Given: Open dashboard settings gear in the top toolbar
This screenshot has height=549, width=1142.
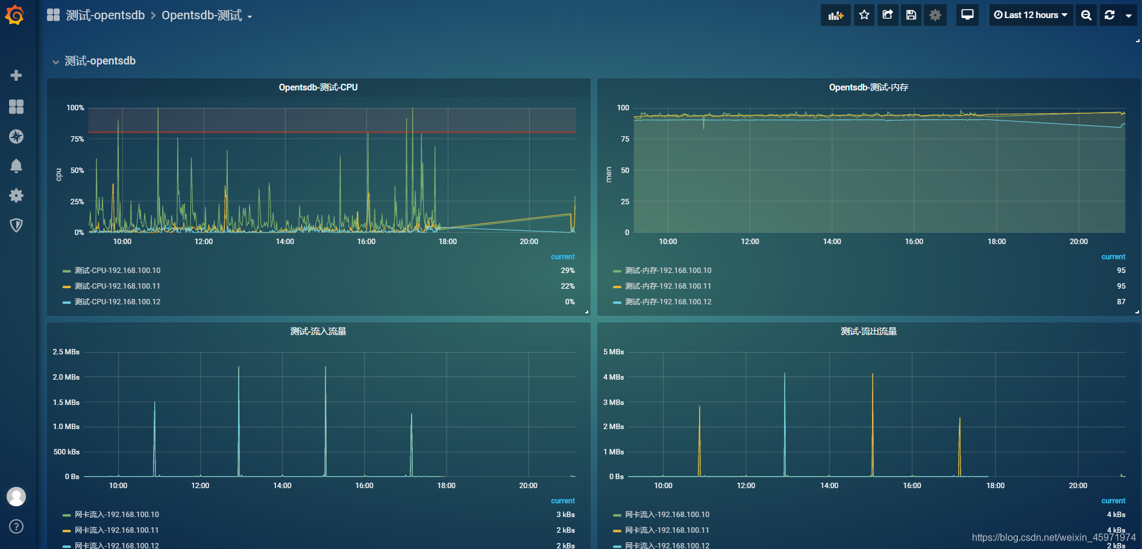Looking at the screenshot, I should [935, 15].
